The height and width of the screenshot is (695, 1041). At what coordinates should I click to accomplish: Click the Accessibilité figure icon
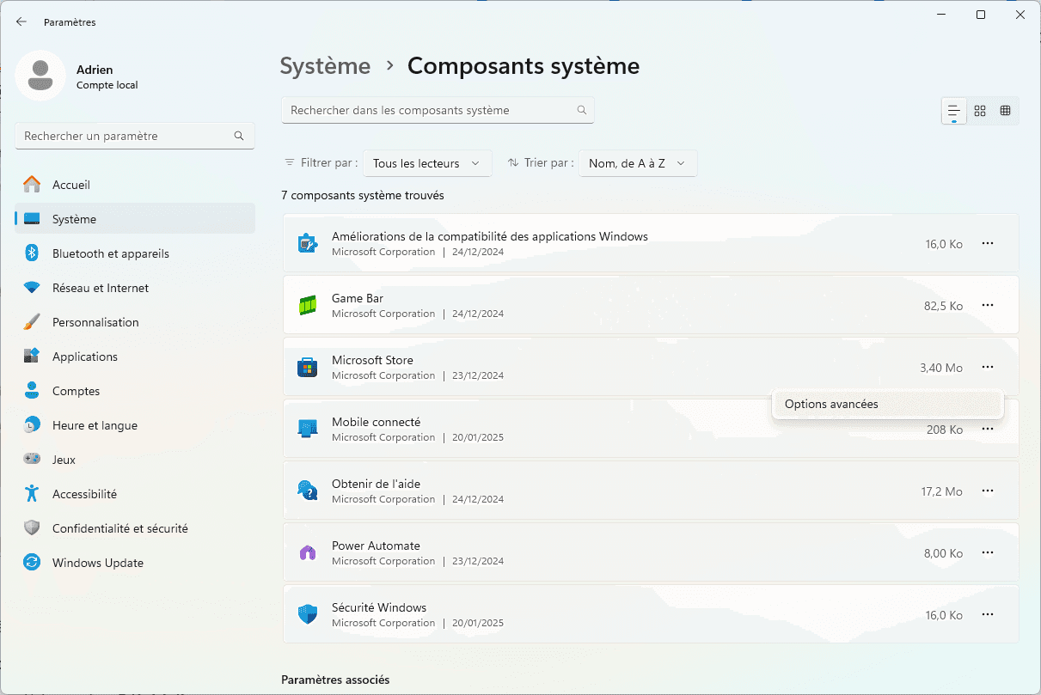point(32,494)
